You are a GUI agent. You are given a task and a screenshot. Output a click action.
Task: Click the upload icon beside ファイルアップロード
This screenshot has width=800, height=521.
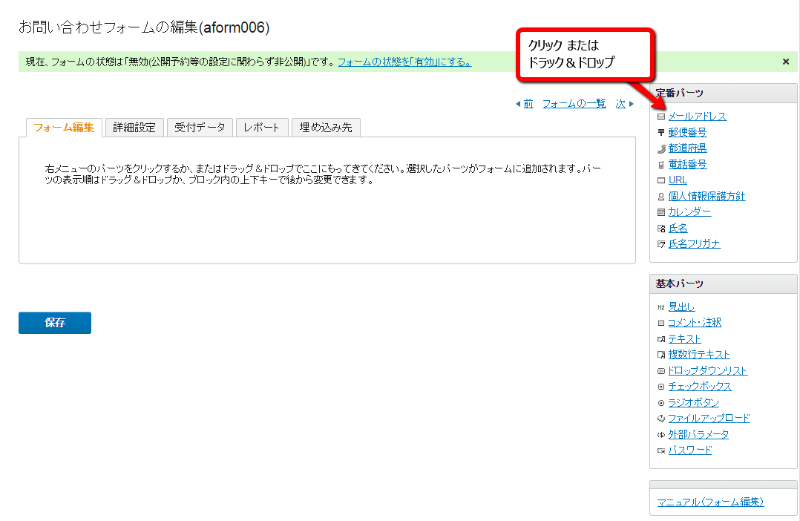pyautogui.click(x=661, y=419)
